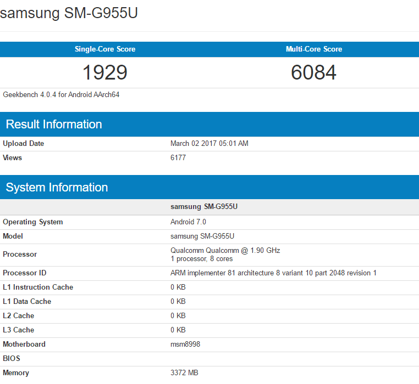This screenshot has height=384, width=419.
Task: Click the msm8998 motherboard value
Action: pyautogui.click(x=185, y=345)
